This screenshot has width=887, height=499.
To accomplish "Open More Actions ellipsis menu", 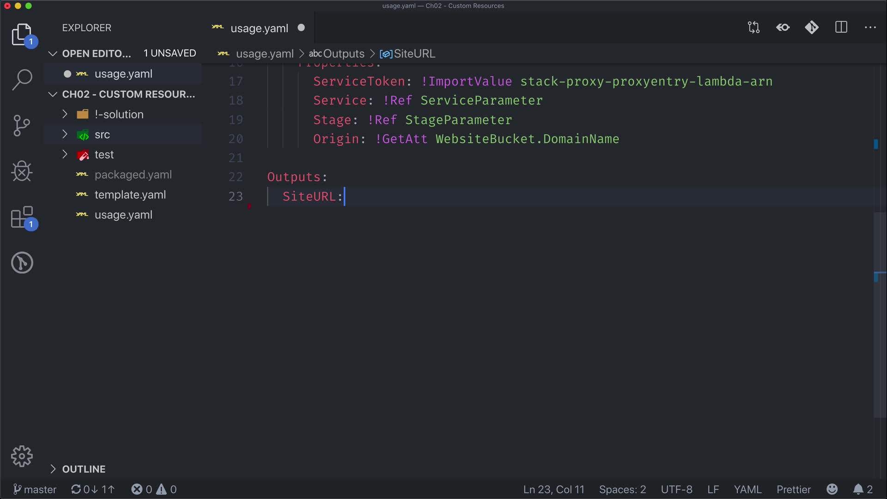I will click(870, 28).
